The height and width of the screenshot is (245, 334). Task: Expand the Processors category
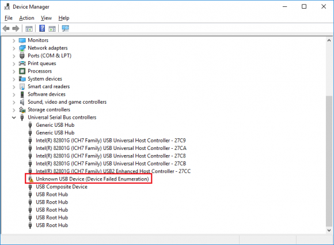coord(14,71)
